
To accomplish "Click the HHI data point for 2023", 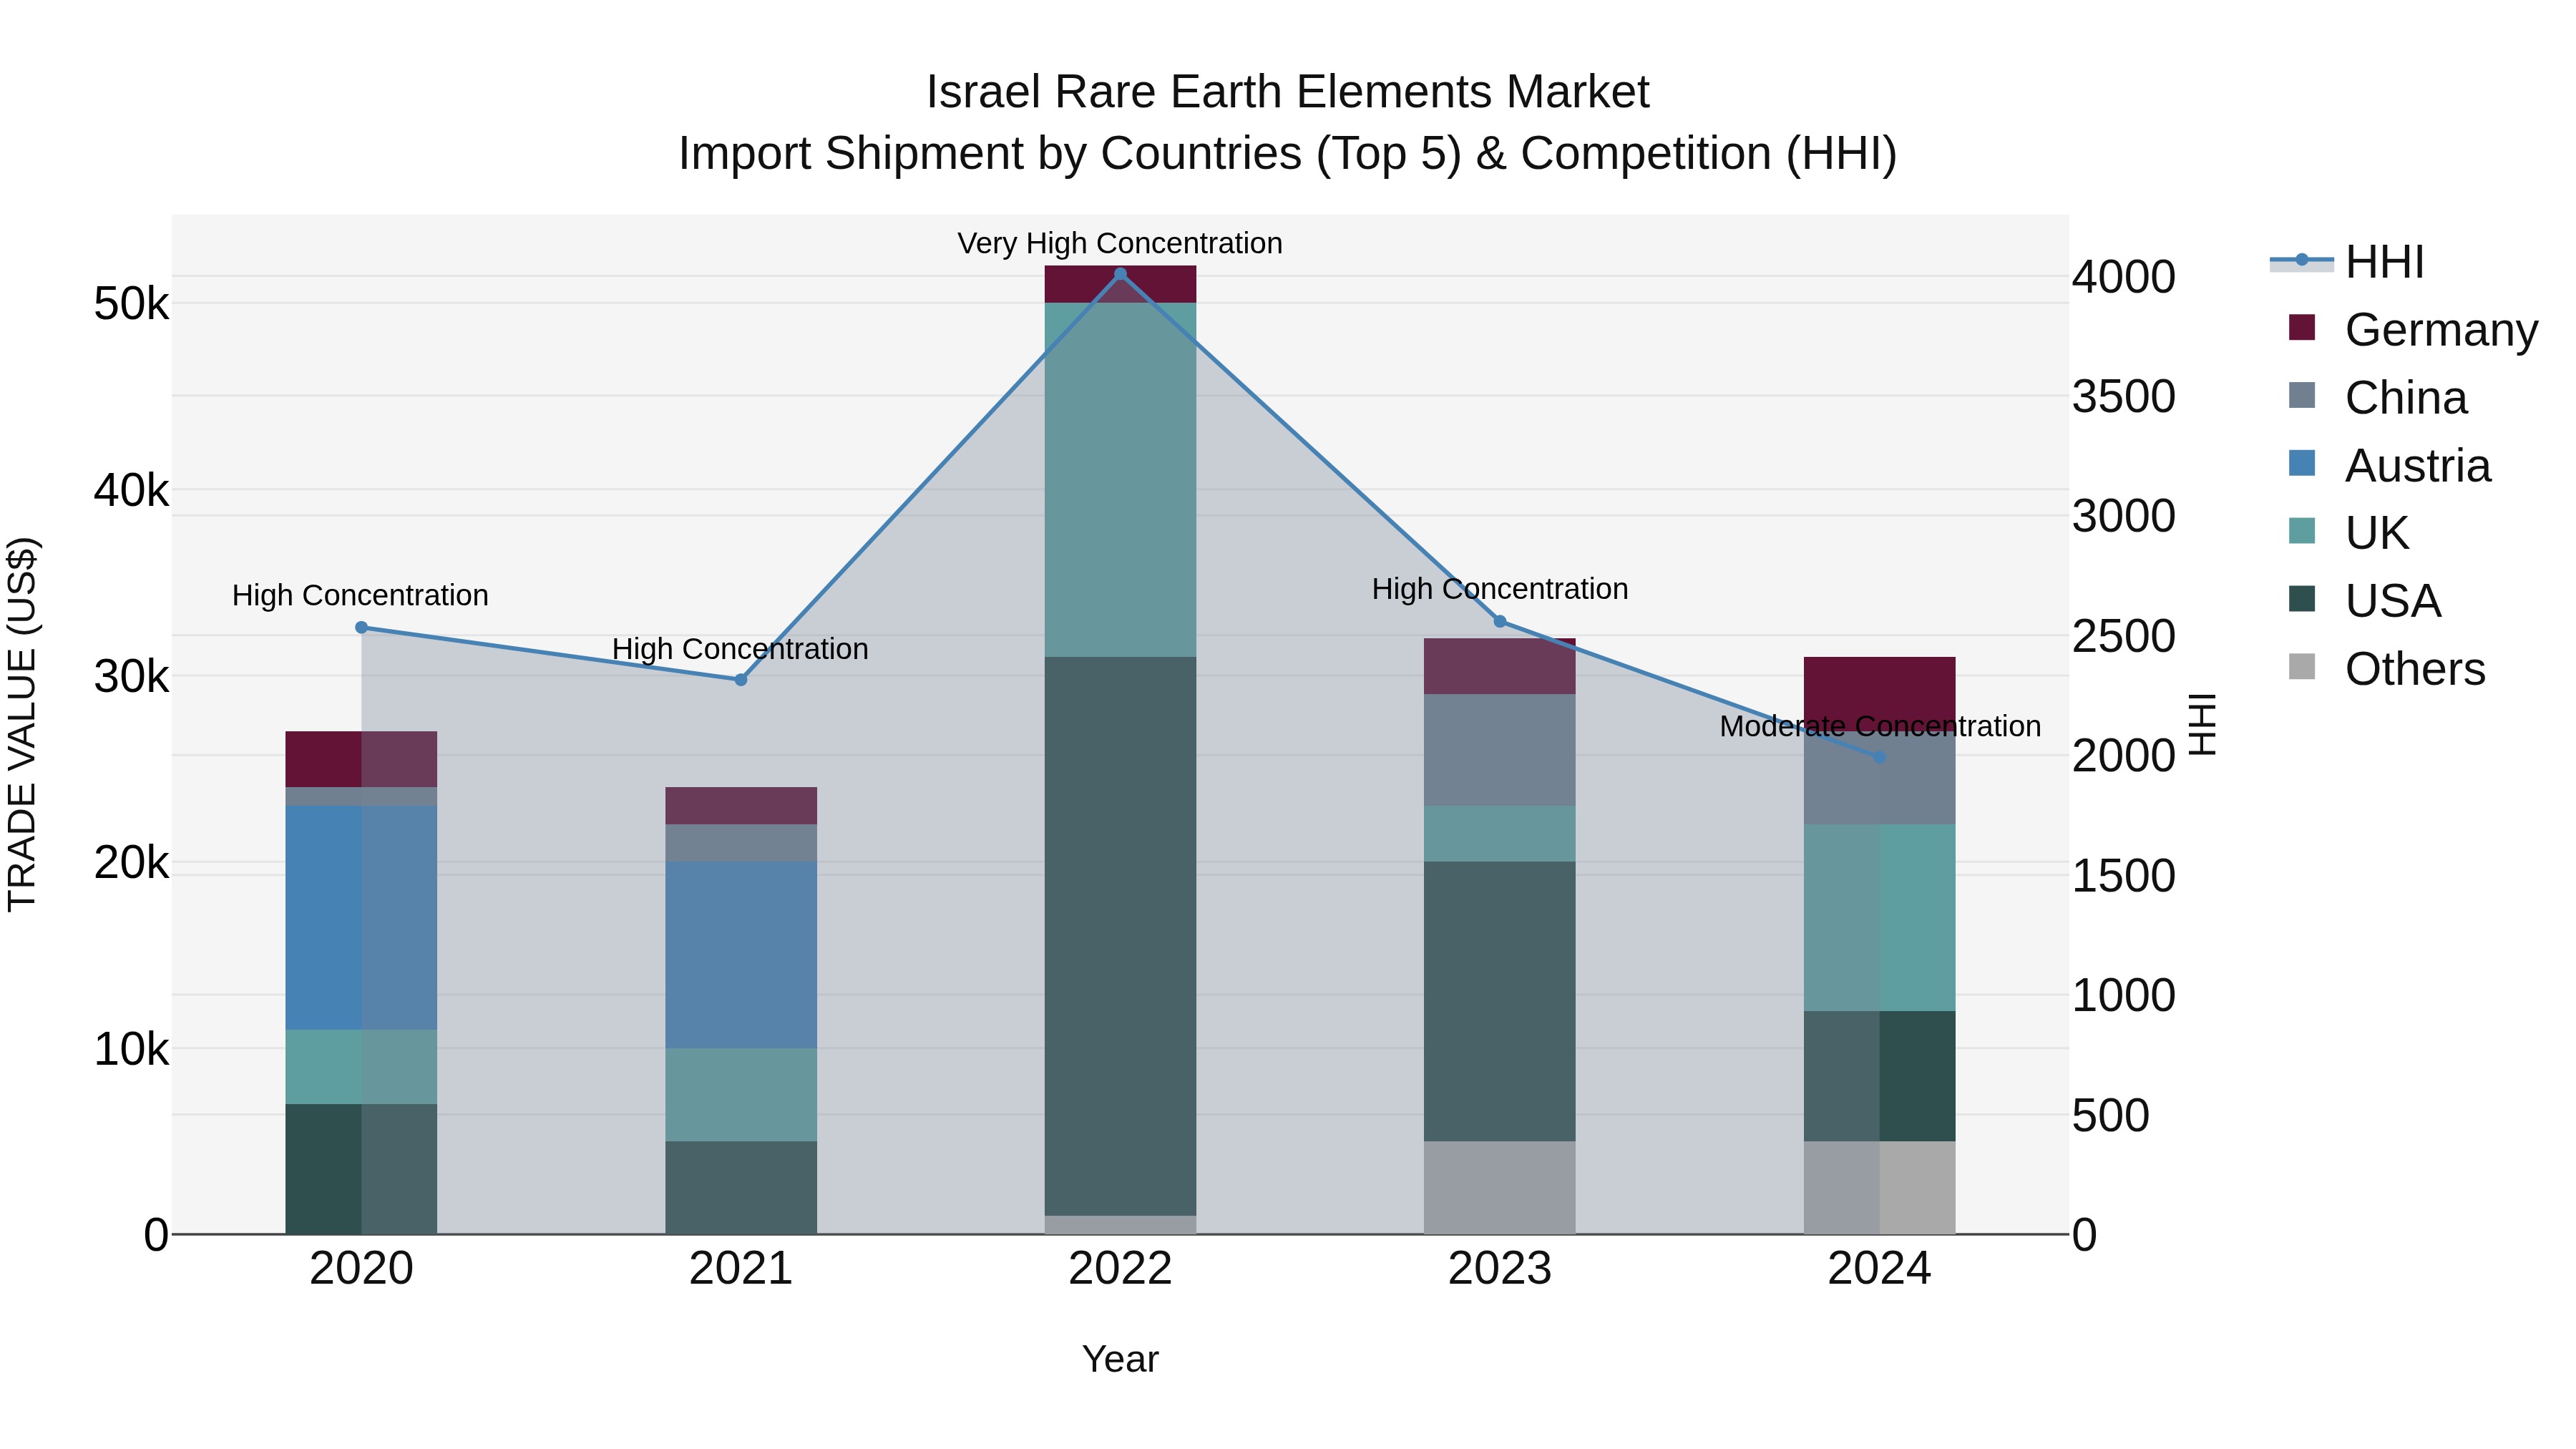I will coord(1500,622).
